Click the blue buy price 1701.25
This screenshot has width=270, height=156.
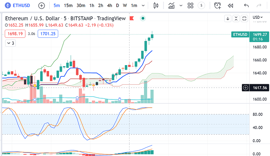48,34
